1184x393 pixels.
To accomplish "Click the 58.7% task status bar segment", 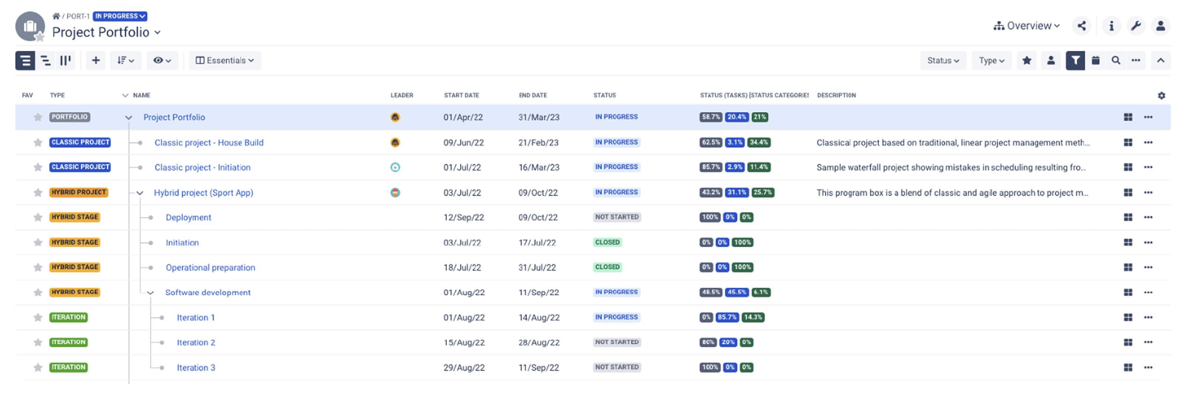I will [710, 117].
